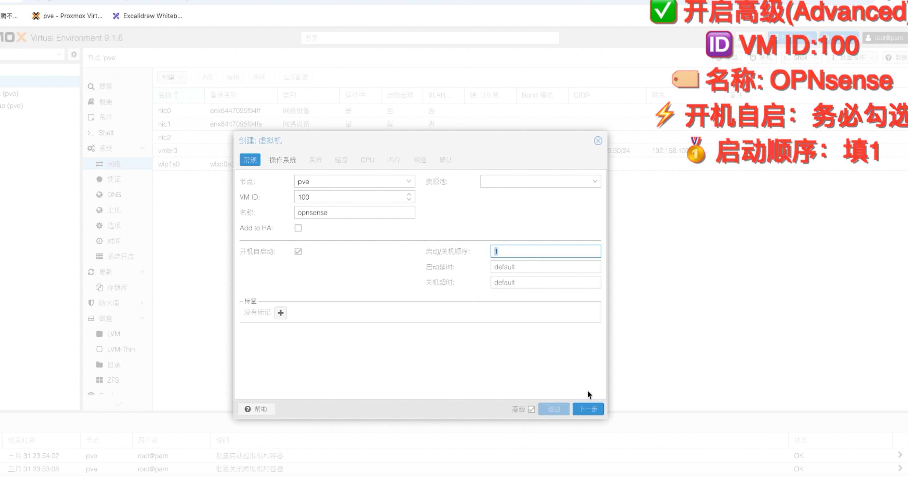The height and width of the screenshot is (478, 908).
Task: Open the Excalidraw Whiteboard browser tab
Action: click(x=147, y=16)
